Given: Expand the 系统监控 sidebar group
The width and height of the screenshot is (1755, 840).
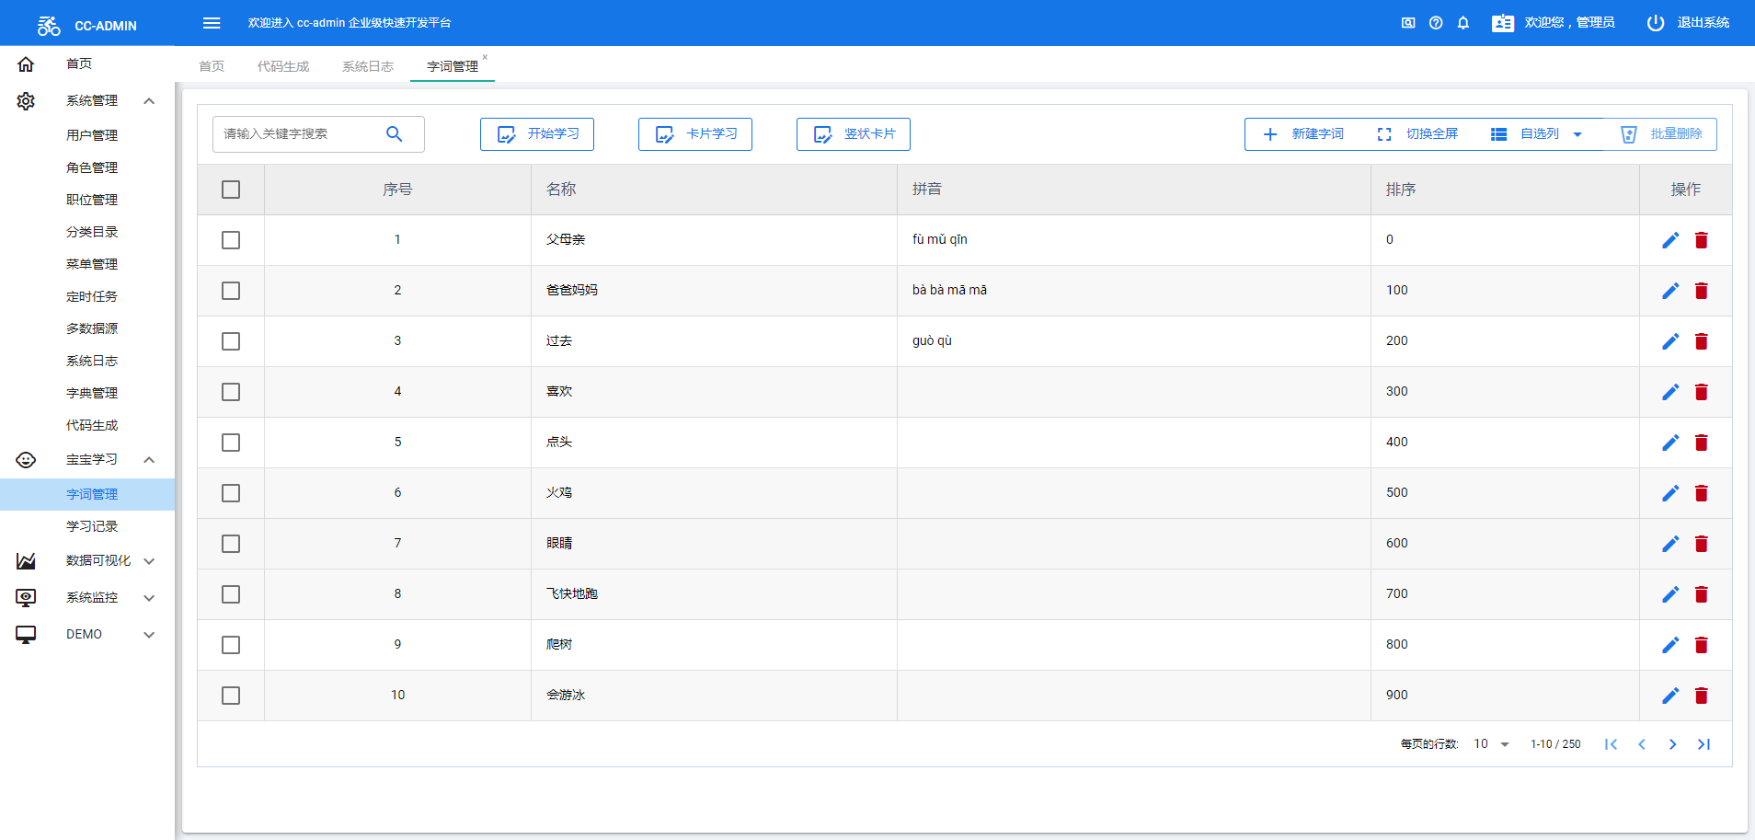Looking at the screenshot, I should click(87, 598).
